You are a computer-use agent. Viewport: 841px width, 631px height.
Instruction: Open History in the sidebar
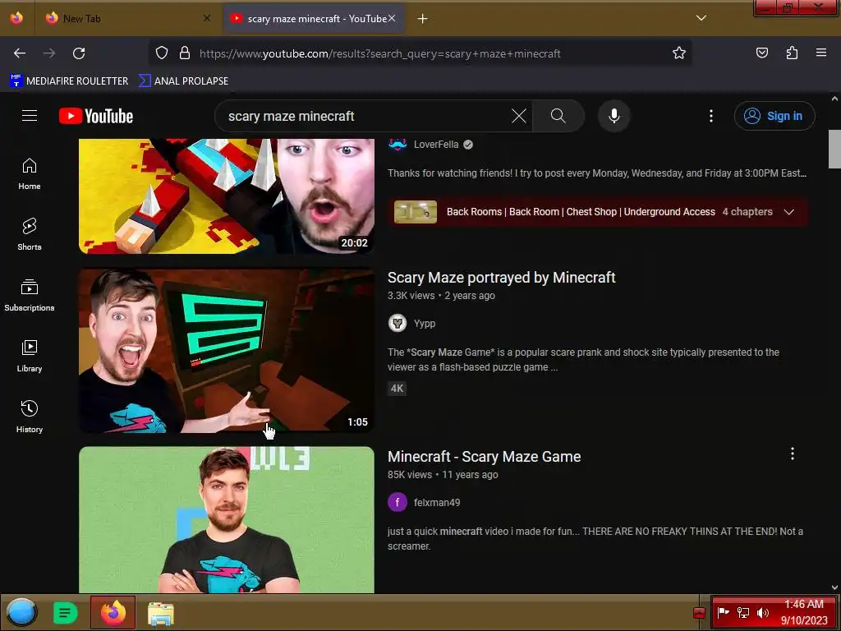(30, 417)
